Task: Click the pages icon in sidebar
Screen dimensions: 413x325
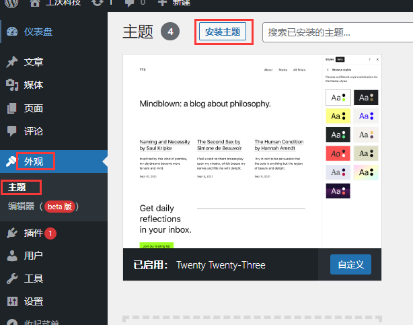Action: pos(11,108)
